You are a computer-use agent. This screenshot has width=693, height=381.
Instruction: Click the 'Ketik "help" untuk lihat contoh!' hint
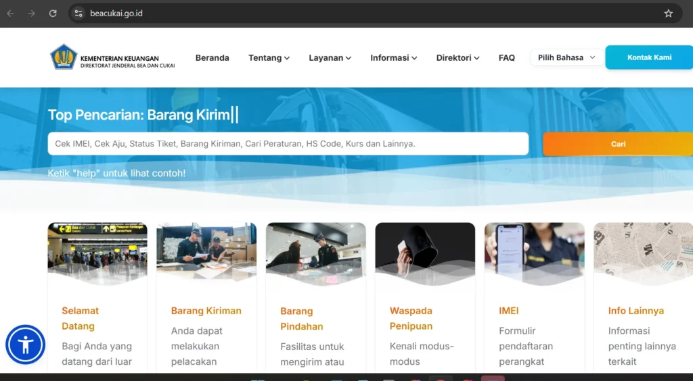[116, 174]
